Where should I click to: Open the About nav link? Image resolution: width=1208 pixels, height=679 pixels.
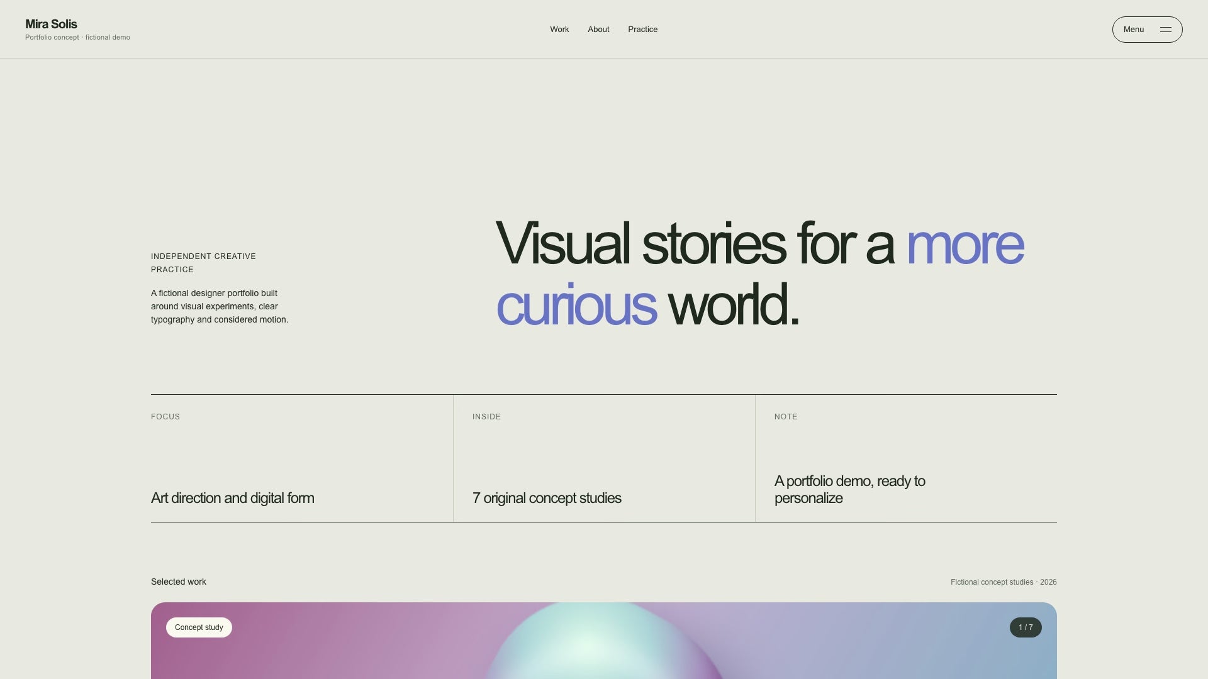tap(598, 30)
